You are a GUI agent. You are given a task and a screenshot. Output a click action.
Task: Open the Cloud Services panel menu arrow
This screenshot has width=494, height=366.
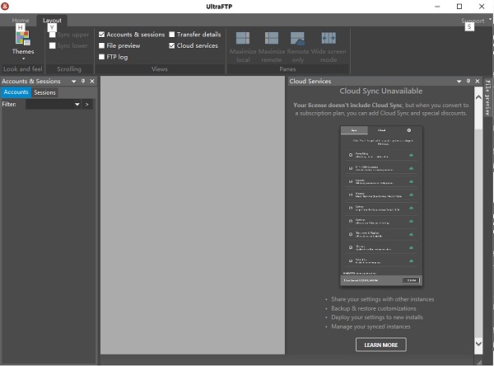459,82
